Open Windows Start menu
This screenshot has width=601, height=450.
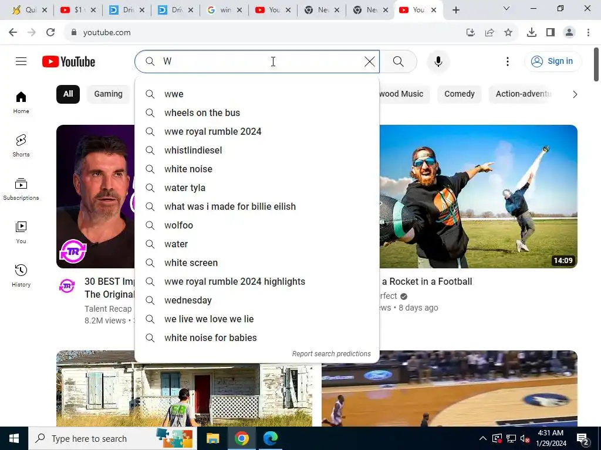pyautogui.click(x=14, y=438)
